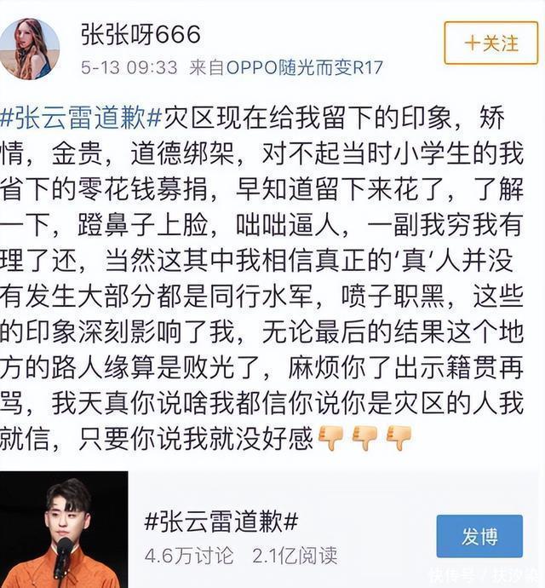Click post text line beginning 就信，只要
This screenshot has width=545, height=588.
click(x=157, y=438)
